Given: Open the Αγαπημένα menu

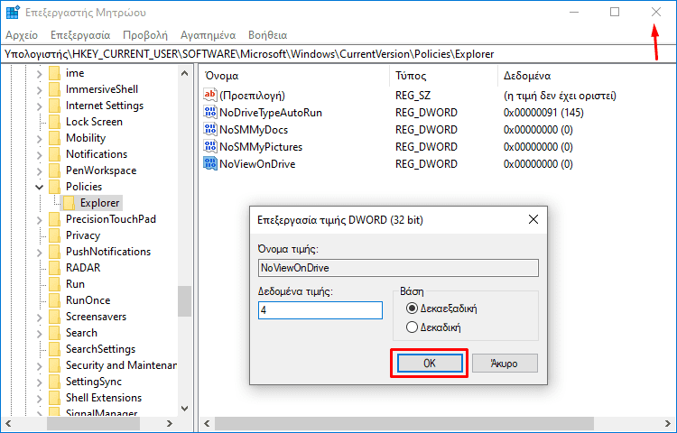Looking at the screenshot, I should pyautogui.click(x=209, y=35).
